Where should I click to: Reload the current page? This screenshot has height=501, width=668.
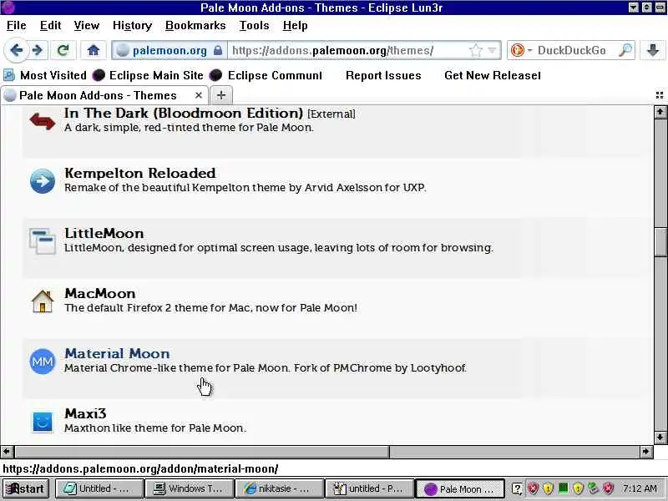coord(63,50)
